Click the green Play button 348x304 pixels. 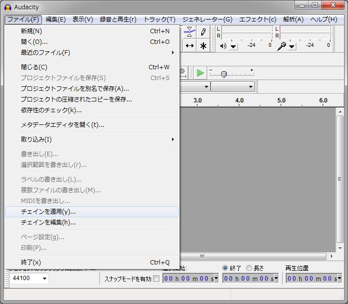200,73
